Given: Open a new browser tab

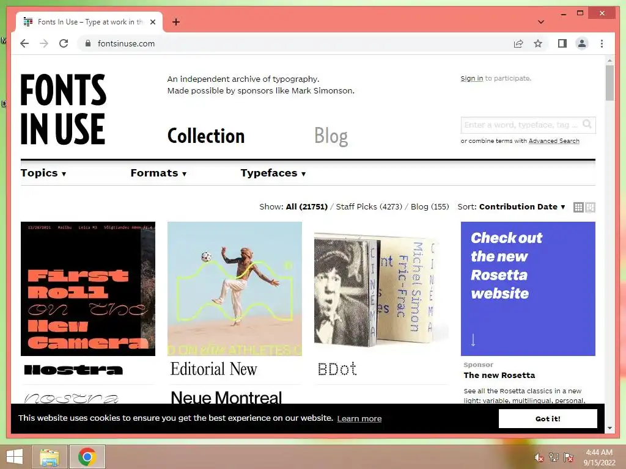Looking at the screenshot, I should point(175,22).
